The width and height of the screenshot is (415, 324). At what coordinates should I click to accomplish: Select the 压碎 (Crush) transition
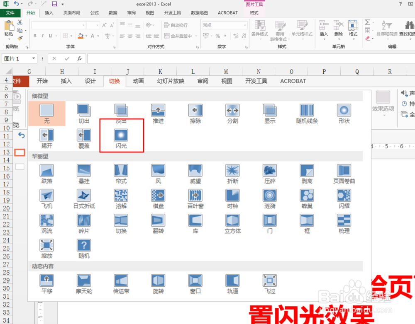point(270,174)
